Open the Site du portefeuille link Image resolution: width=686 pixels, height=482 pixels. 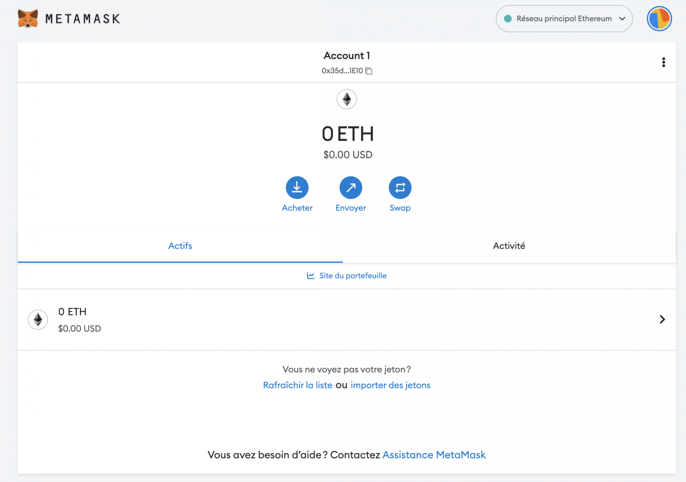click(353, 276)
